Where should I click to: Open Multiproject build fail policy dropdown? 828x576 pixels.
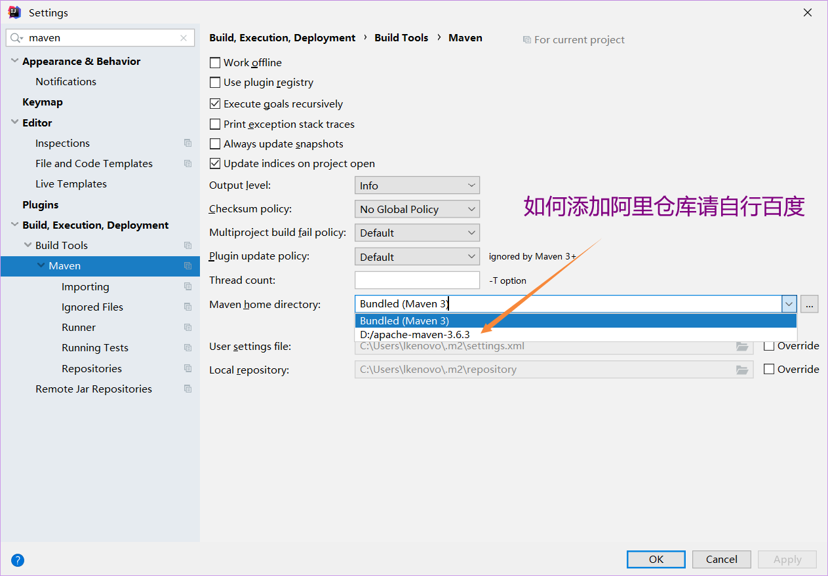tap(417, 233)
